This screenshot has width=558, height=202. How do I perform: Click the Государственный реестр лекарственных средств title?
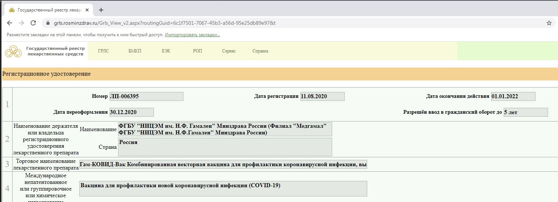pyautogui.click(x=55, y=51)
